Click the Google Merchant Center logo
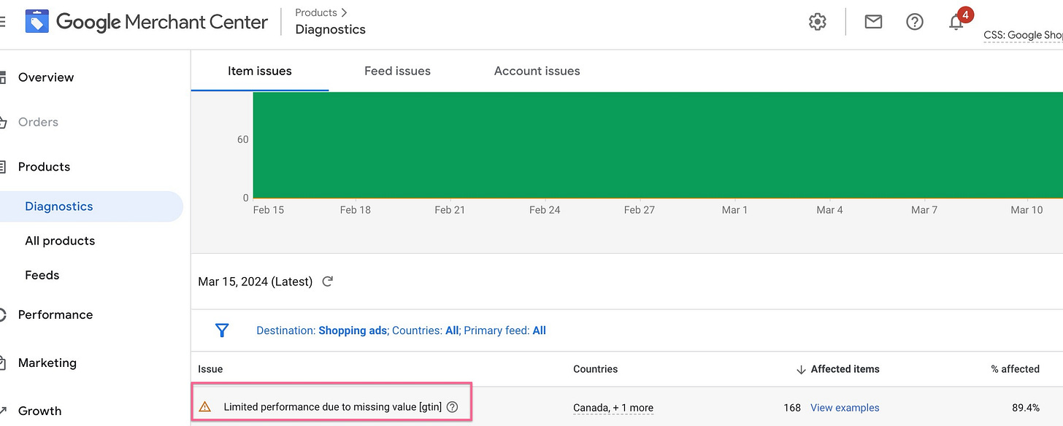The width and height of the screenshot is (1063, 426). pyautogui.click(x=146, y=22)
